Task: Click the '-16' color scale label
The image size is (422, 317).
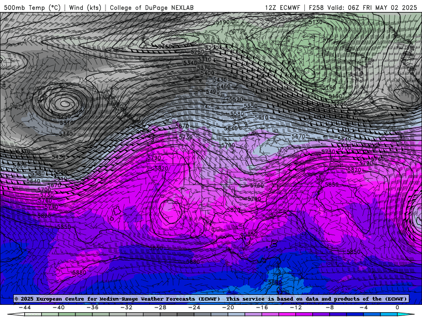Action: (262, 307)
